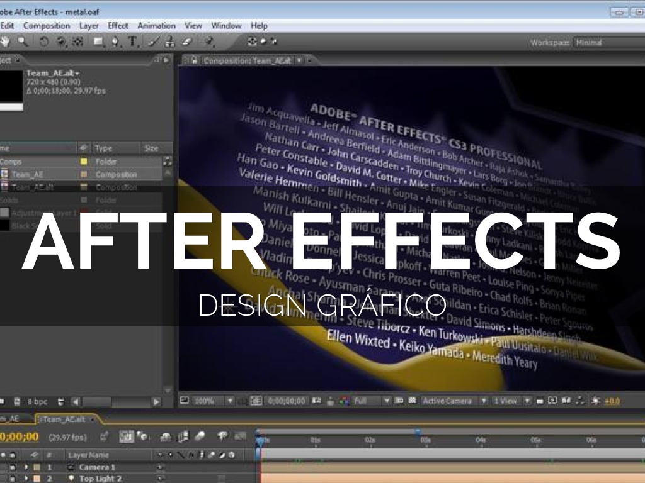Select the Rotation tool
The width and height of the screenshot is (645, 483).
tap(44, 42)
